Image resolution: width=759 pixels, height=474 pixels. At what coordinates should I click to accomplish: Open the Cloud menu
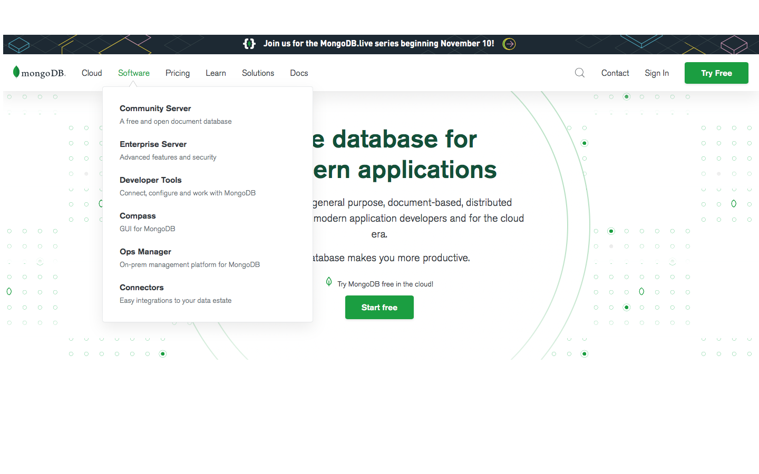tap(92, 73)
